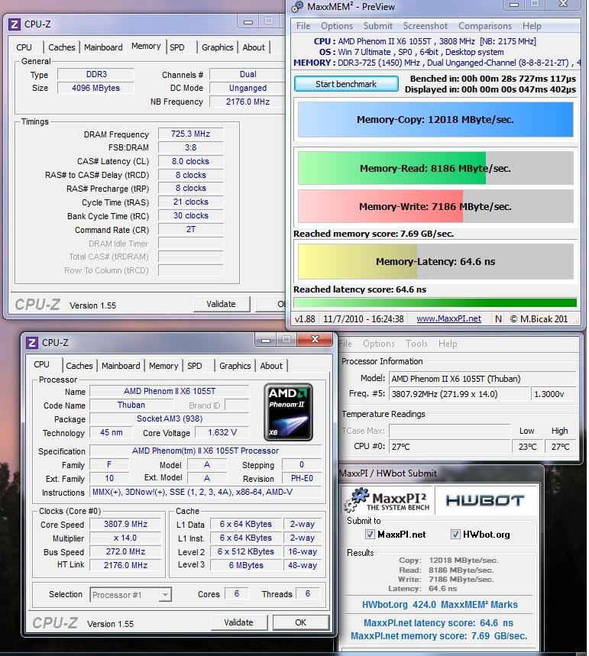Click the 1.3000v voltage field
Viewport: 589px width, 656px height.
554,394
